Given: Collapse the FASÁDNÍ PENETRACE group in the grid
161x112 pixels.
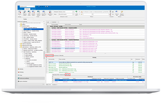Looking at the screenshot, I should coord(49,40).
